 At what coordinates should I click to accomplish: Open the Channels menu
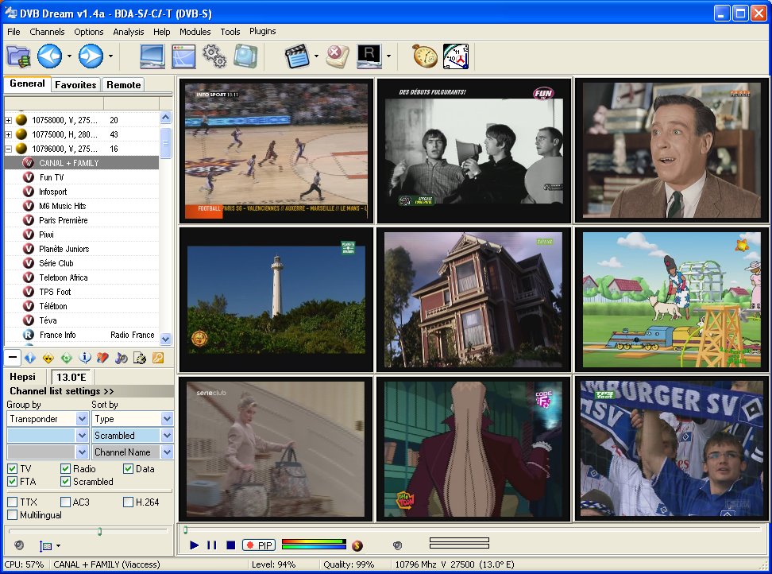click(47, 32)
